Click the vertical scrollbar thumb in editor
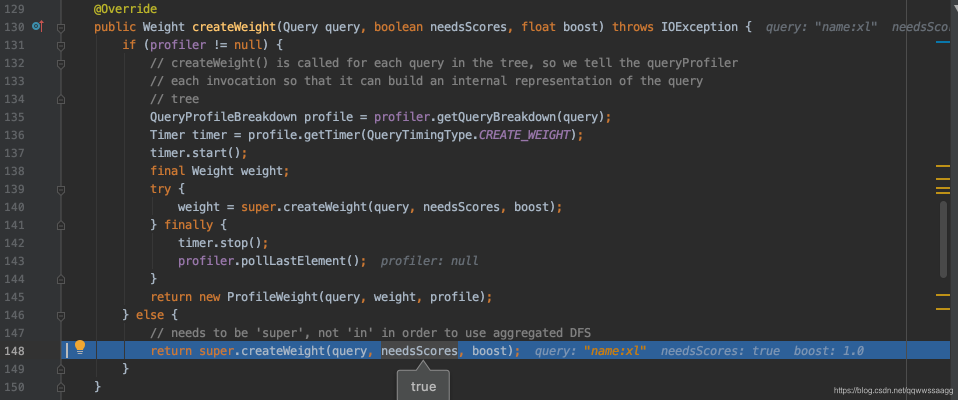This screenshot has height=400, width=958. pyautogui.click(x=943, y=239)
